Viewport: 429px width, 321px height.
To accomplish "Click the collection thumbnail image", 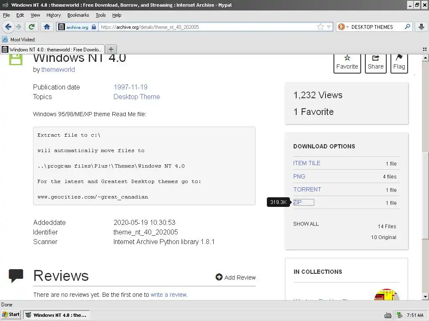I will click(386, 295).
